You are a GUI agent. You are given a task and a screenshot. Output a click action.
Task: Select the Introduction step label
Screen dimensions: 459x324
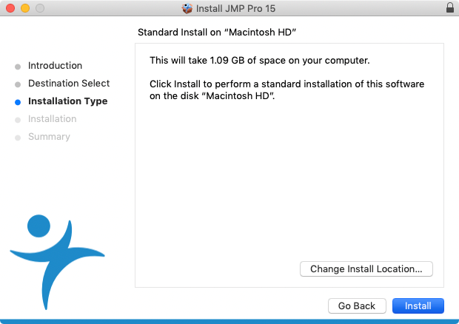pyautogui.click(x=55, y=66)
